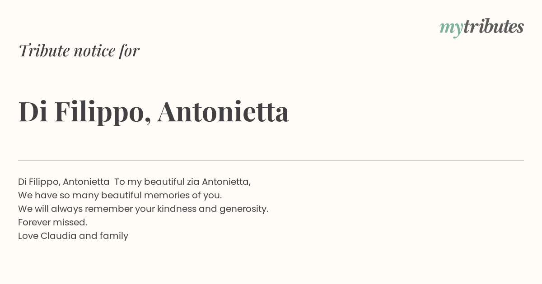The image size is (542, 284).
Task: Click the "To my beautiful zia Antonietta," line
Action: point(182,182)
